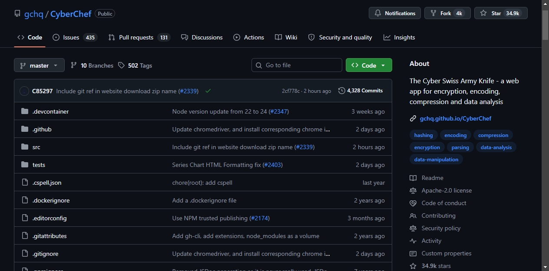Screen dimensions: 549x271
Task: Click the people icon beside Contributing
Action: 413,215
